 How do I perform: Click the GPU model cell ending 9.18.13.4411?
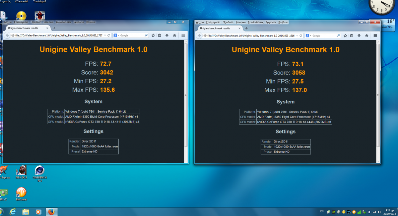click(102, 122)
